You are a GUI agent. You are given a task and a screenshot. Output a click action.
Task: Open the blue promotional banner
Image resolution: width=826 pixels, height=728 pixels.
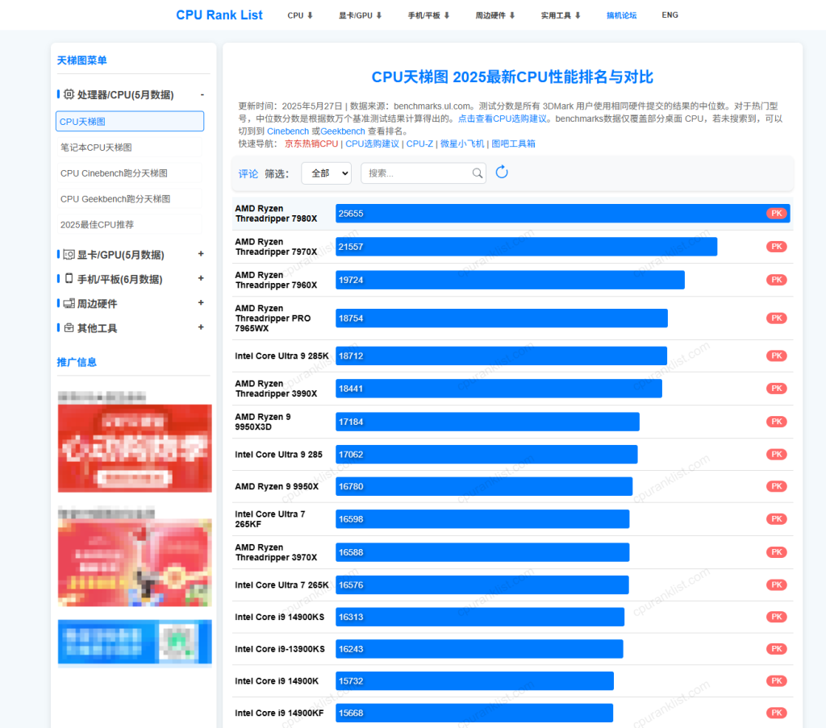click(x=135, y=642)
